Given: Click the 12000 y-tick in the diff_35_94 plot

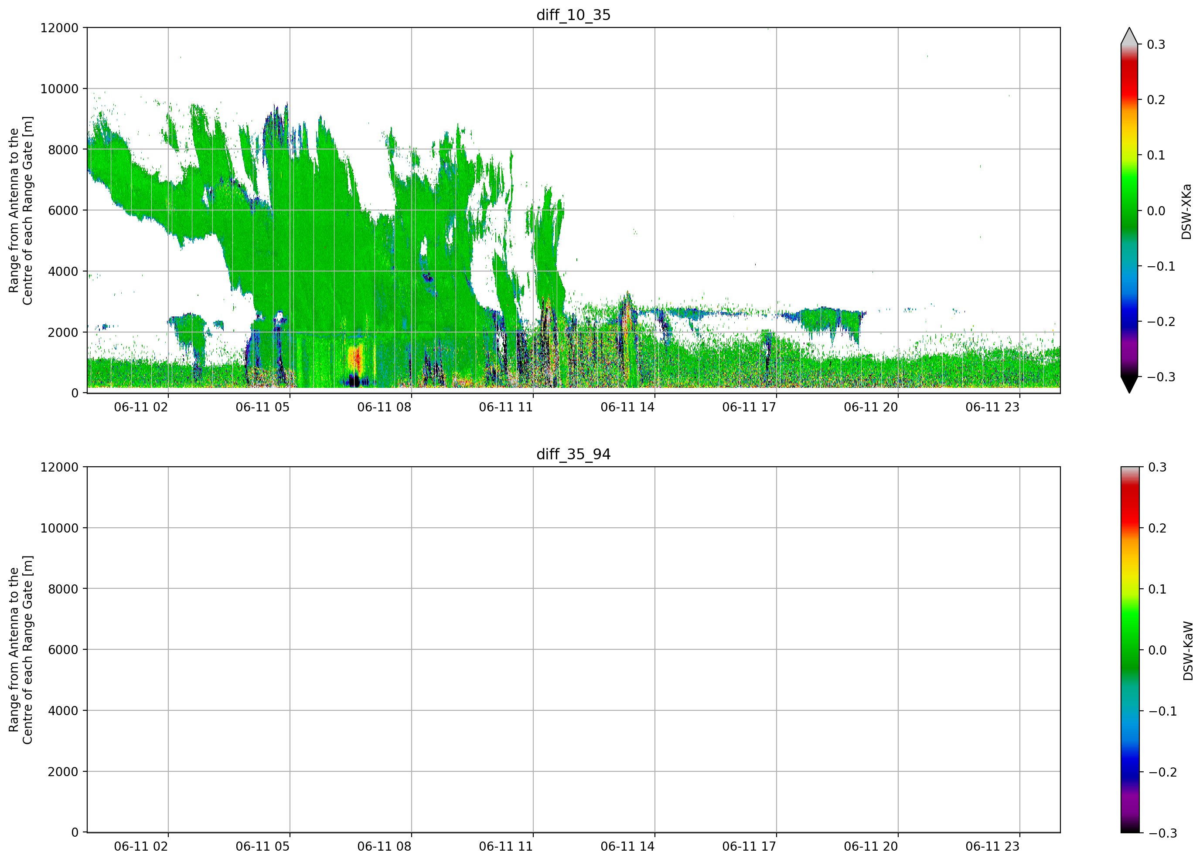Looking at the screenshot, I should [x=59, y=467].
